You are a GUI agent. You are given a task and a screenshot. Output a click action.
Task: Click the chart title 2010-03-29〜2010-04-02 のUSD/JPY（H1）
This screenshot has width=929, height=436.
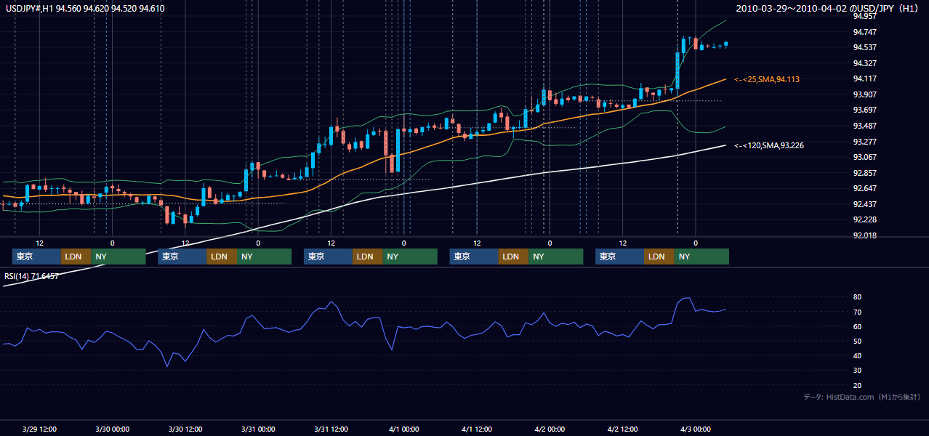click(829, 9)
